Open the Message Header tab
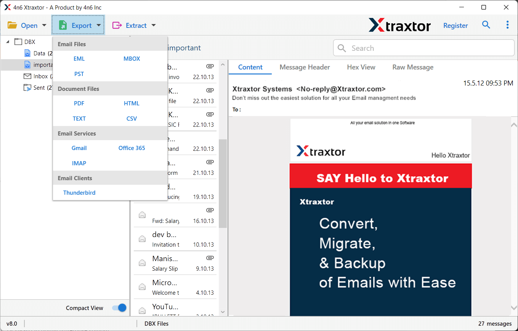The height and width of the screenshot is (331, 518). point(305,67)
